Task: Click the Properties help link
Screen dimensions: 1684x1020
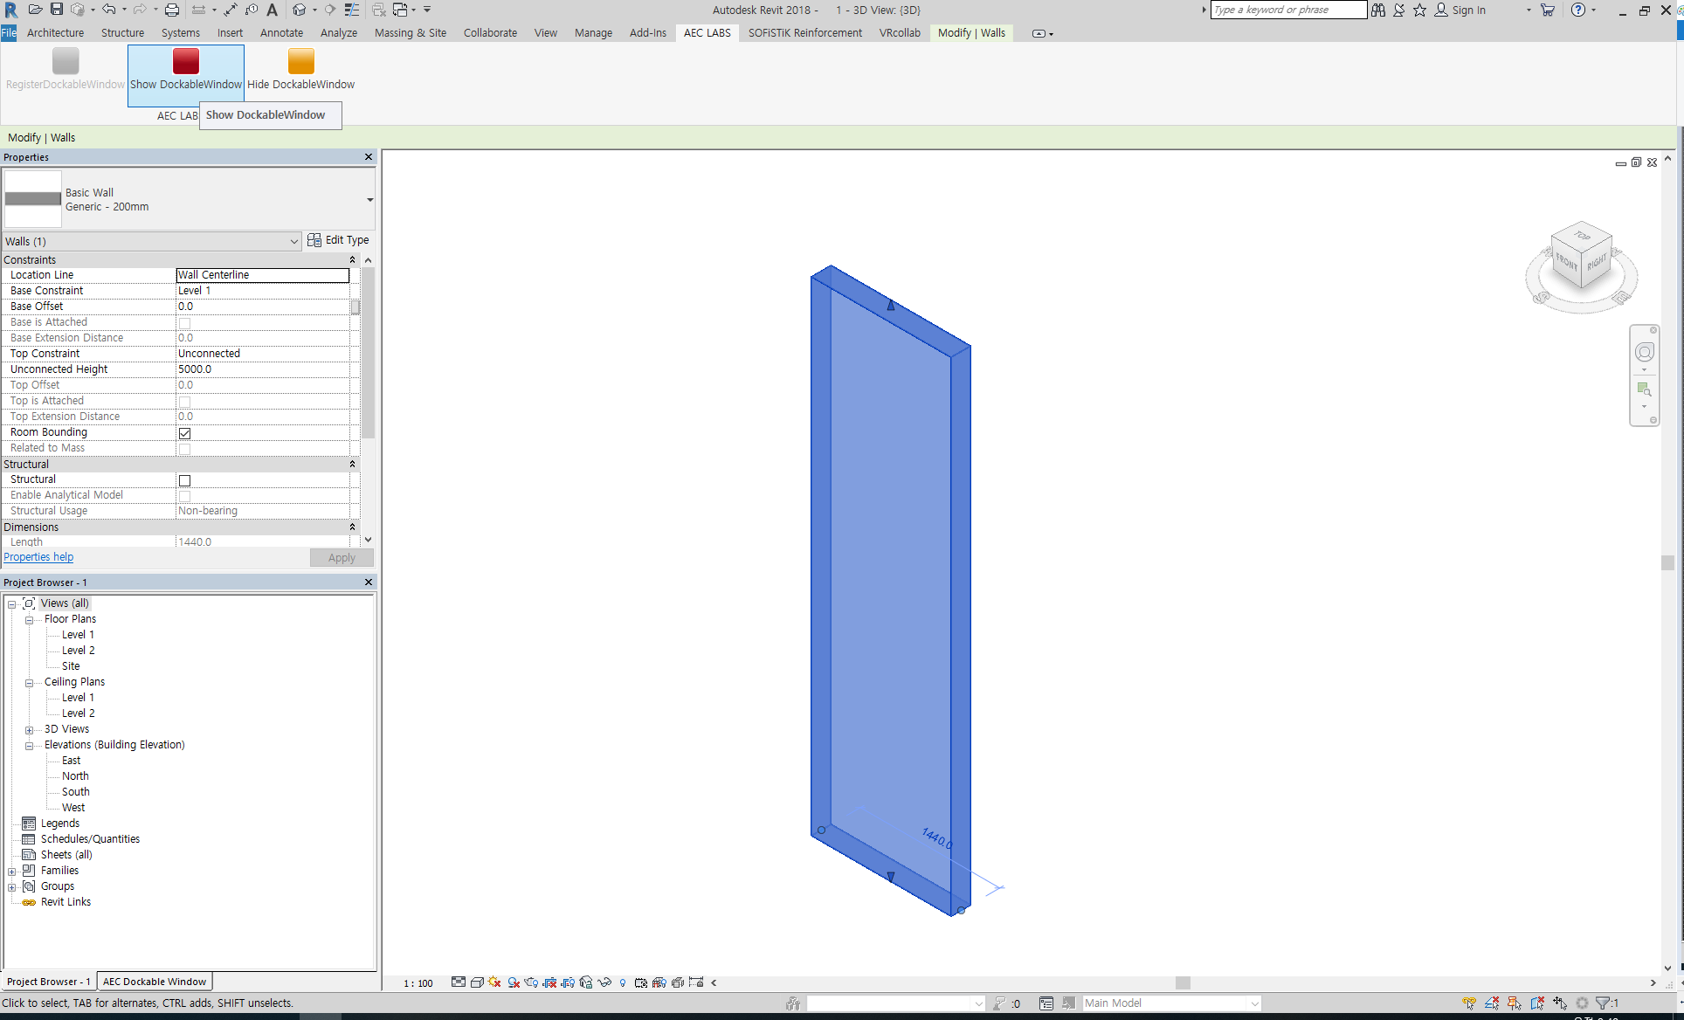Action: pos(38,557)
